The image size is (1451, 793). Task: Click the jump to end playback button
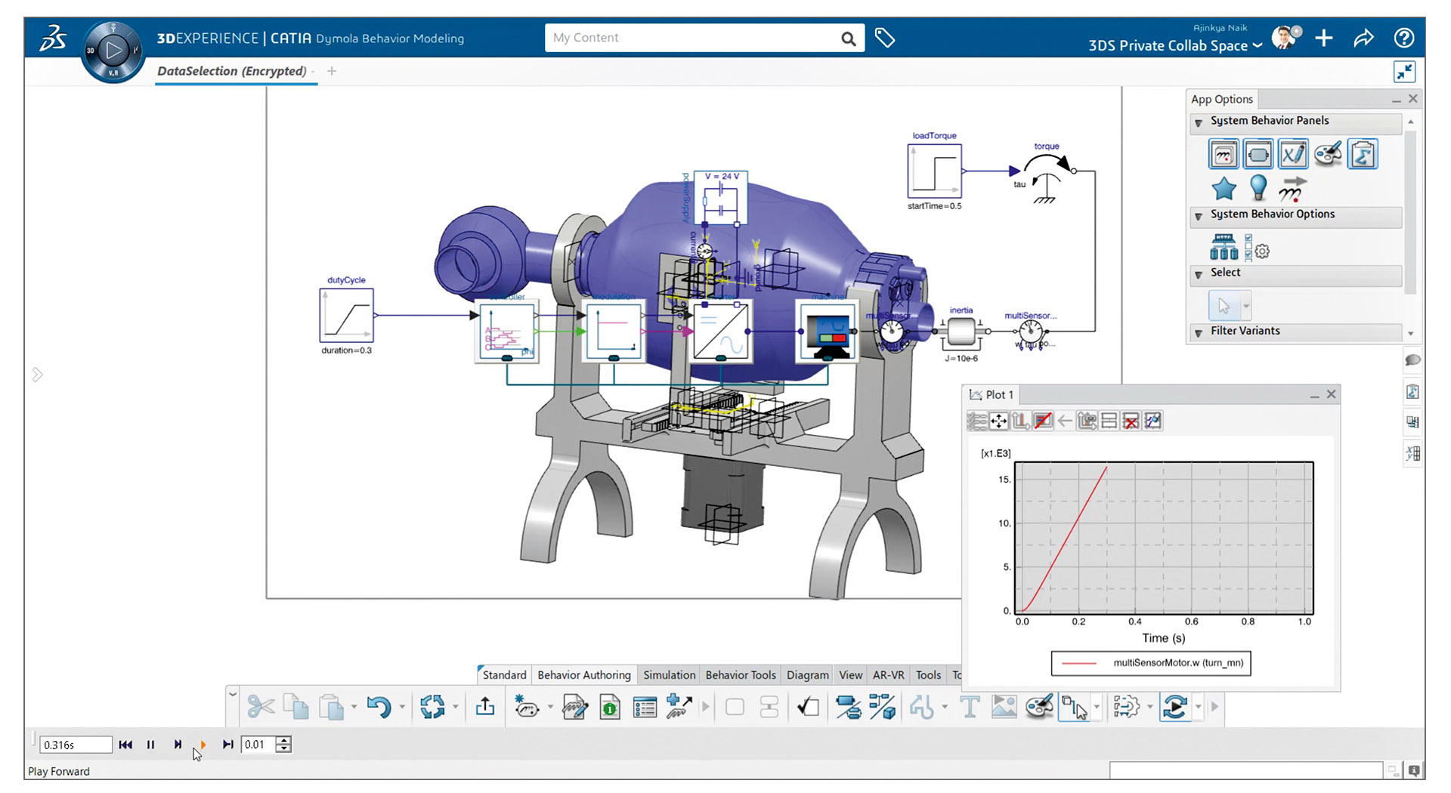click(227, 745)
